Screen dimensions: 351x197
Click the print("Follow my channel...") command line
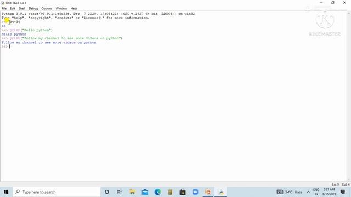point(62,38)
